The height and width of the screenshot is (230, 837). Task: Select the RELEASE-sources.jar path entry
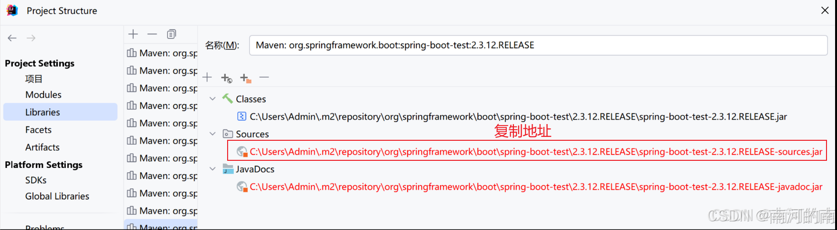536,152
